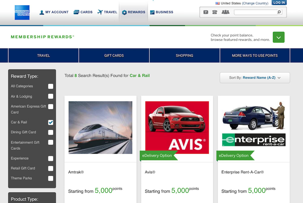Click the search magnifier icon
The height and width of the screenshot is (203, 303).
279,12
